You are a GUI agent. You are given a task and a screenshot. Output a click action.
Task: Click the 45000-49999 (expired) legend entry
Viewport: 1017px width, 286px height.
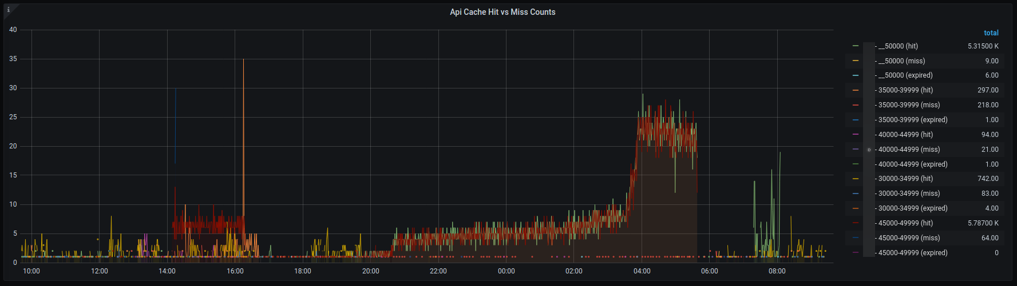(912, 253)
